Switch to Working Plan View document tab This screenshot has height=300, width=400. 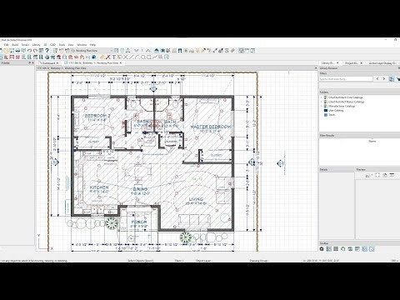point(93,63)
